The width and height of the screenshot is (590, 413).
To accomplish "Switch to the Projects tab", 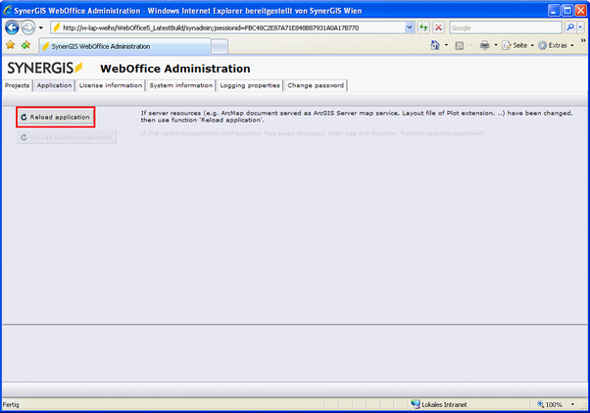I will [17, 85].
